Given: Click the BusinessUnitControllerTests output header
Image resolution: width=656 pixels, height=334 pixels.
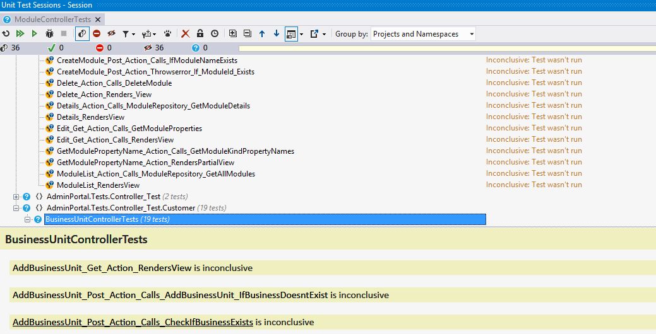Looking at the screenshot, I should 76,239.
